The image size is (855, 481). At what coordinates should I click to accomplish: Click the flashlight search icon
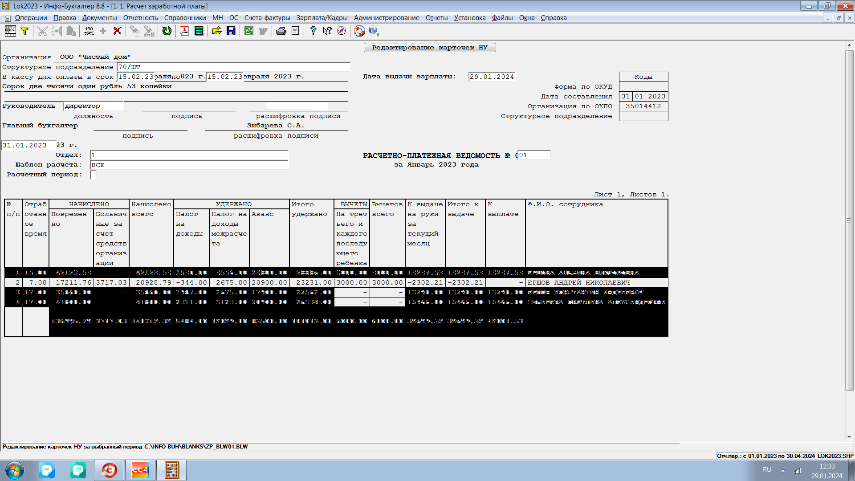(x=135, y=31)
